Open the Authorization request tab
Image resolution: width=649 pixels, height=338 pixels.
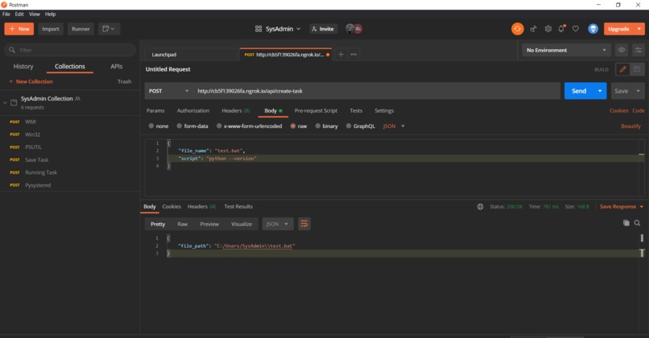point(193,111)
